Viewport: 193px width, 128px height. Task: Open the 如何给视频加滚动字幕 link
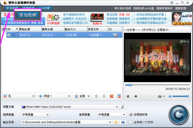coord(151,15)
